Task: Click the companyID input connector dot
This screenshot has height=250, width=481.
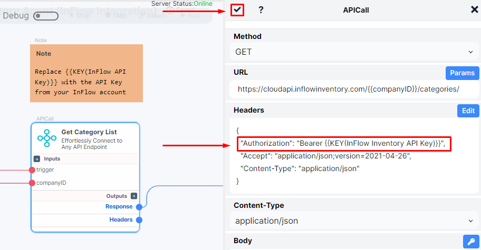Action: pyautogui.click(x=32, y=183)
